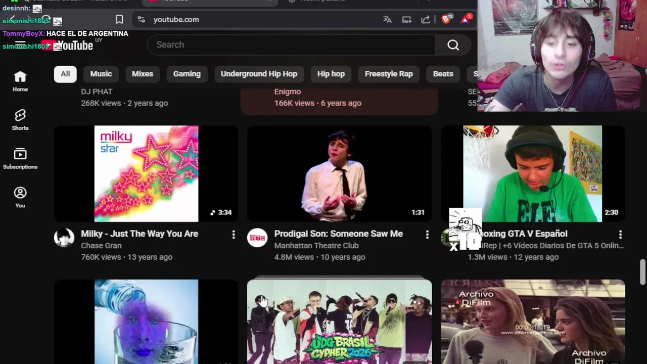Click the YouTube search input field
The height and width of the screenshot is (364, 647).
click(291, 45)
